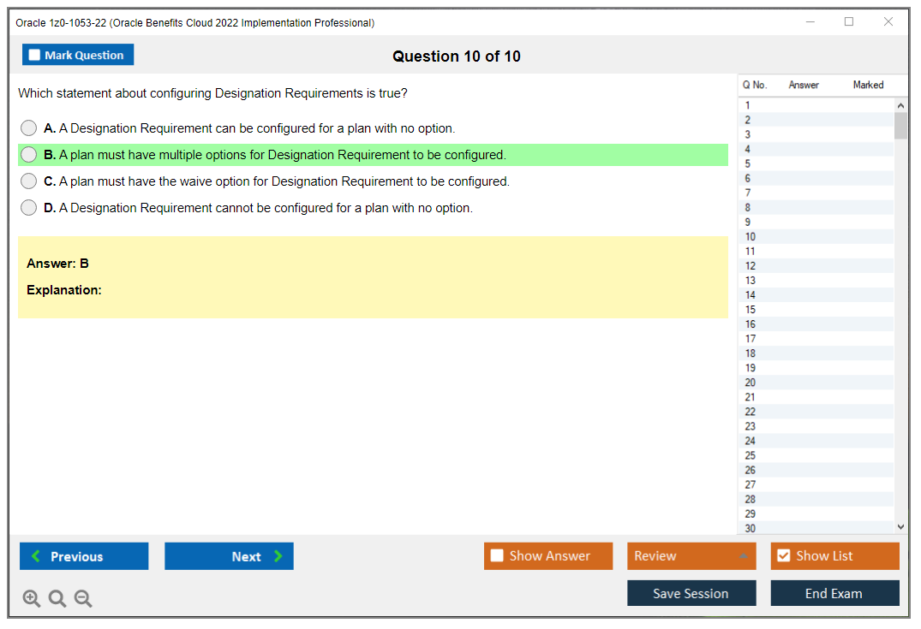Jump to question 10 in list
This screenshot has width=921, height=629.
coord(751,237)
